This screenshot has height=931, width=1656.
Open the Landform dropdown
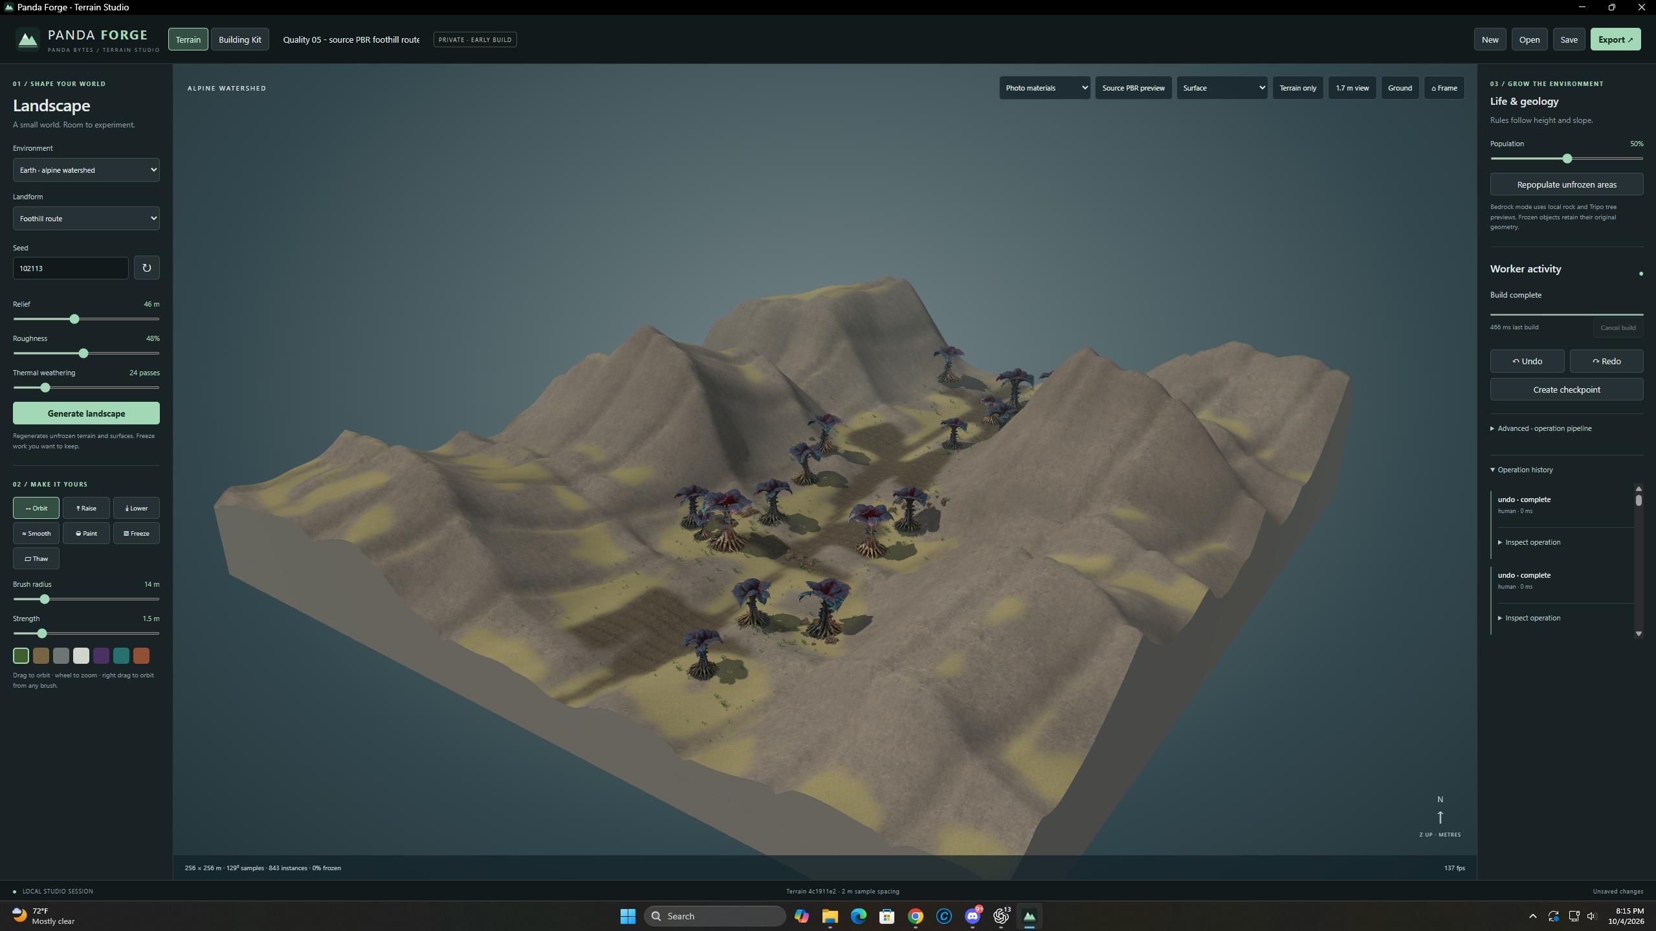point(86,219)
